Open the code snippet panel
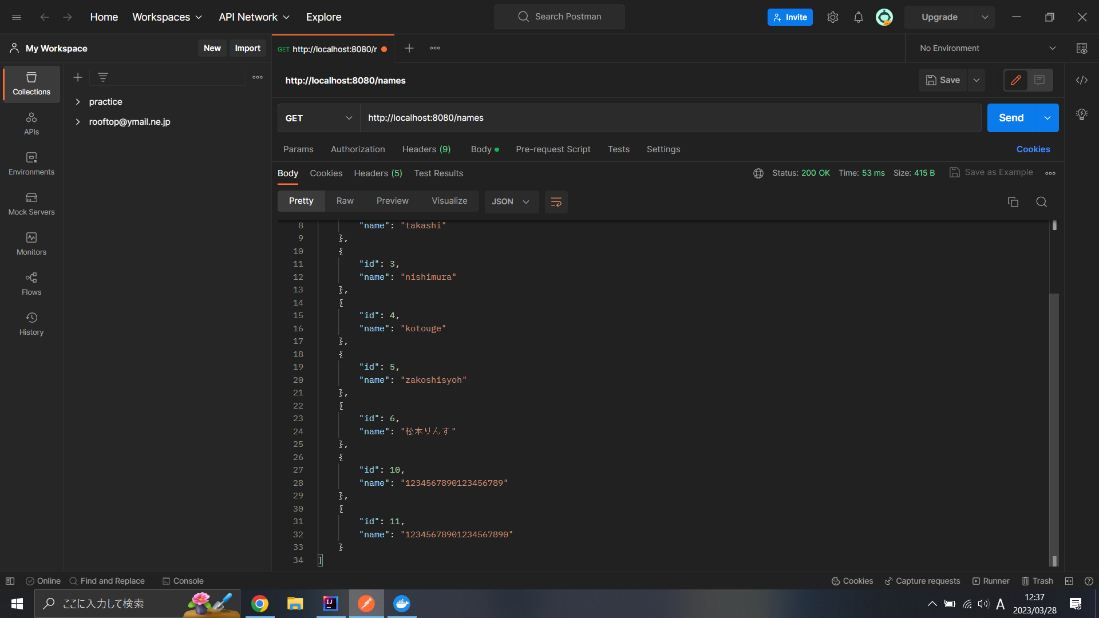Screen dimensions: 1099x618 point(1082,80)
